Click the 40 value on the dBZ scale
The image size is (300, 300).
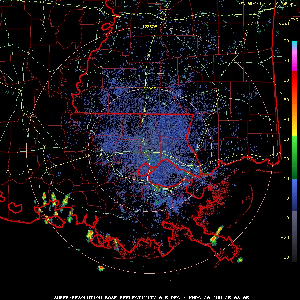pyautogui.click(x=286, y=120)
